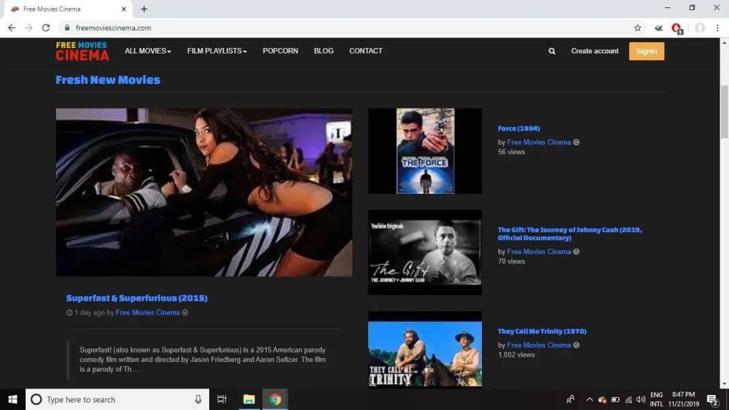729x410 pixels.
Task: Open the Superfast & Superfurious (2015) title link
Action: pos(136,298)
